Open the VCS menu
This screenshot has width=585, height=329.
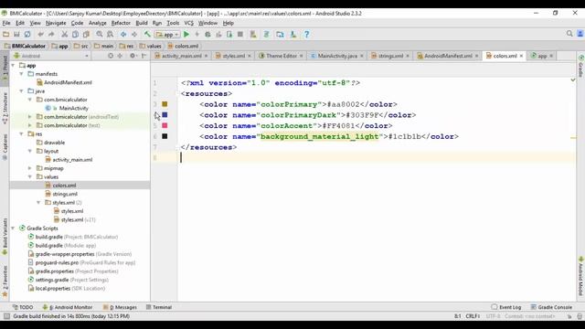pyautogui.click(x=189, y=23)
